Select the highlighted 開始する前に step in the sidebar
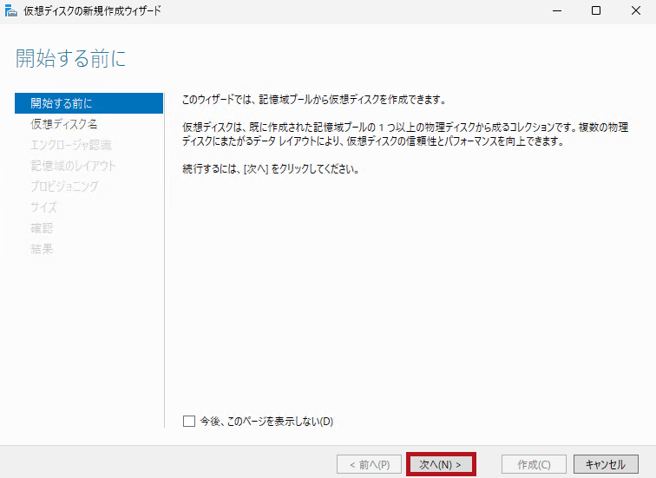Screen dimensions: 656x478 [61, 103]
